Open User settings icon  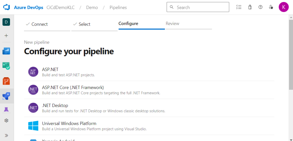(271, 7)
